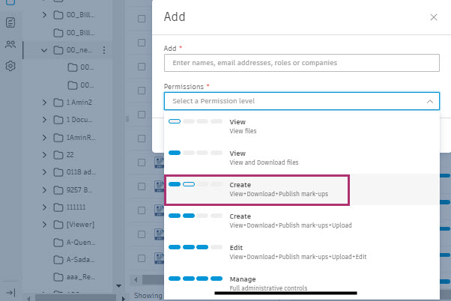Choose Create with Publish mark-ups permission
The image size is (451, 301).
255,189
